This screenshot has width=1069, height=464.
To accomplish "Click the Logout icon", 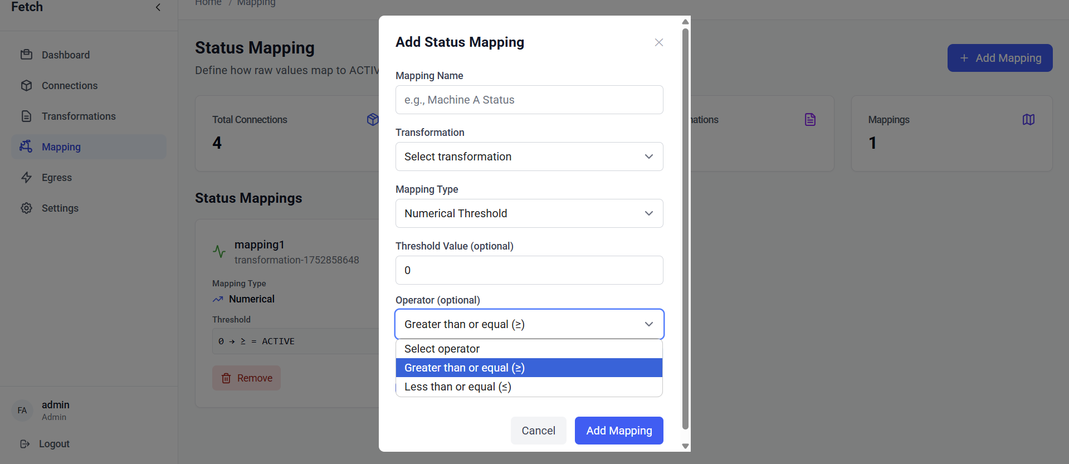I will point(25,444).
